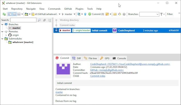Switch to the GPG tab
Image resolution: width=181 pixels, height=105 pixels.
click(105, 58)
